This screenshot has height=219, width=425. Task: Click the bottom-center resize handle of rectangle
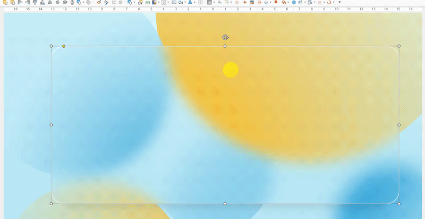225,204
